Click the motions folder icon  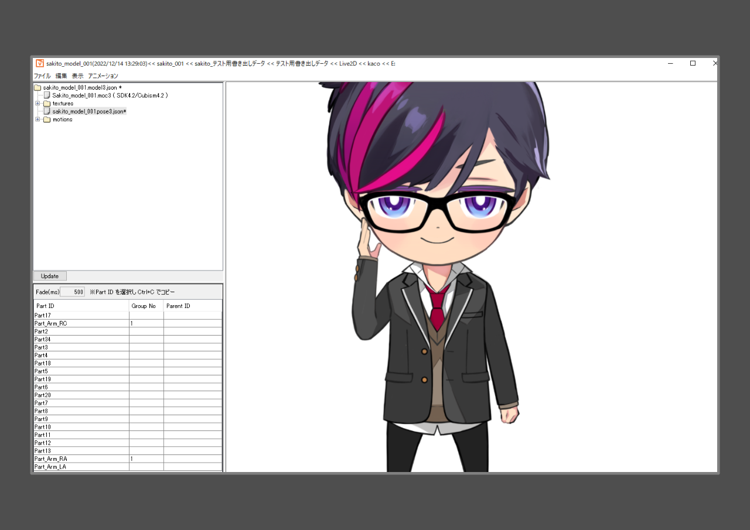pyautogui.click(x=47, y=119)
